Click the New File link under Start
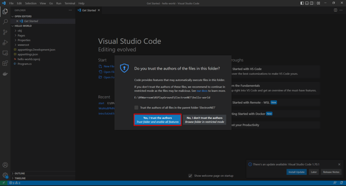 click(106, 66)
